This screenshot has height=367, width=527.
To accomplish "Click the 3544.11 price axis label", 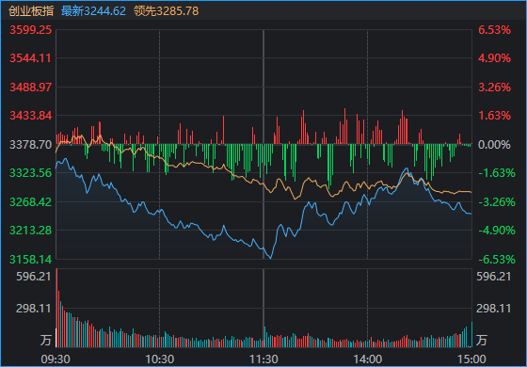I will (x=30, y=58).
